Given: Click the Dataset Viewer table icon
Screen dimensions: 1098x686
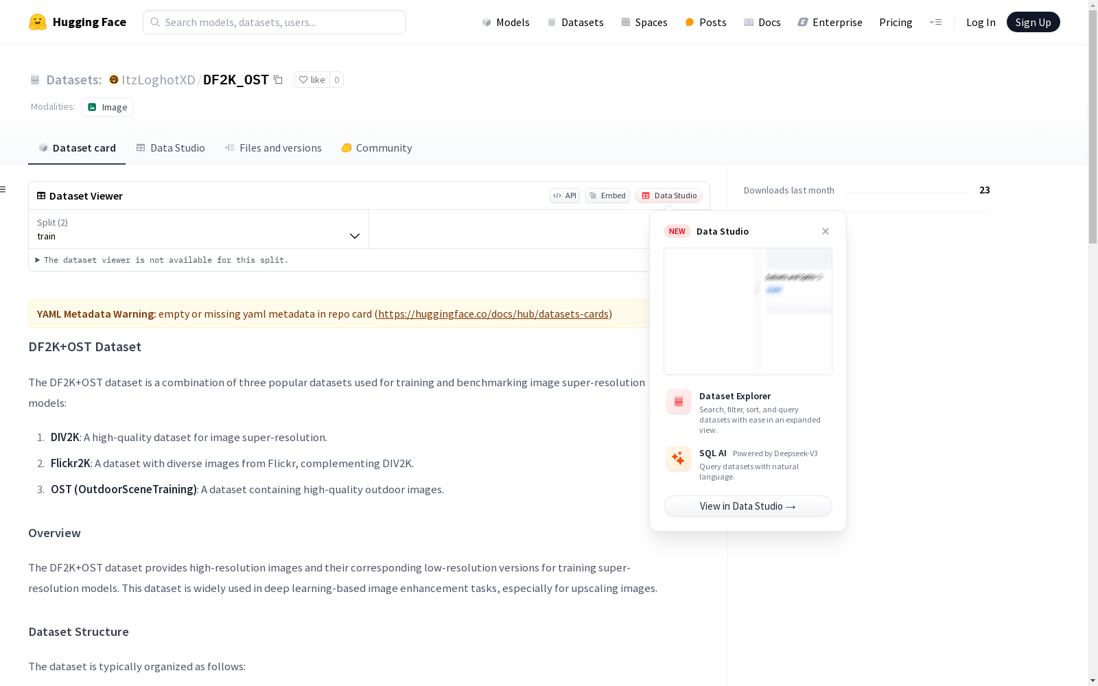Looking at the screenshot, I should coord(41,196).
